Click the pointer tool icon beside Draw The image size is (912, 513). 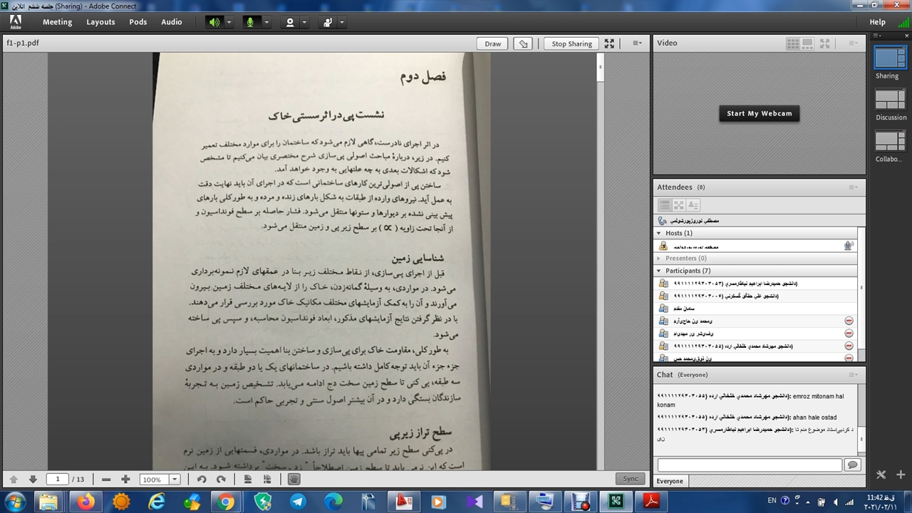coord(524,43)
